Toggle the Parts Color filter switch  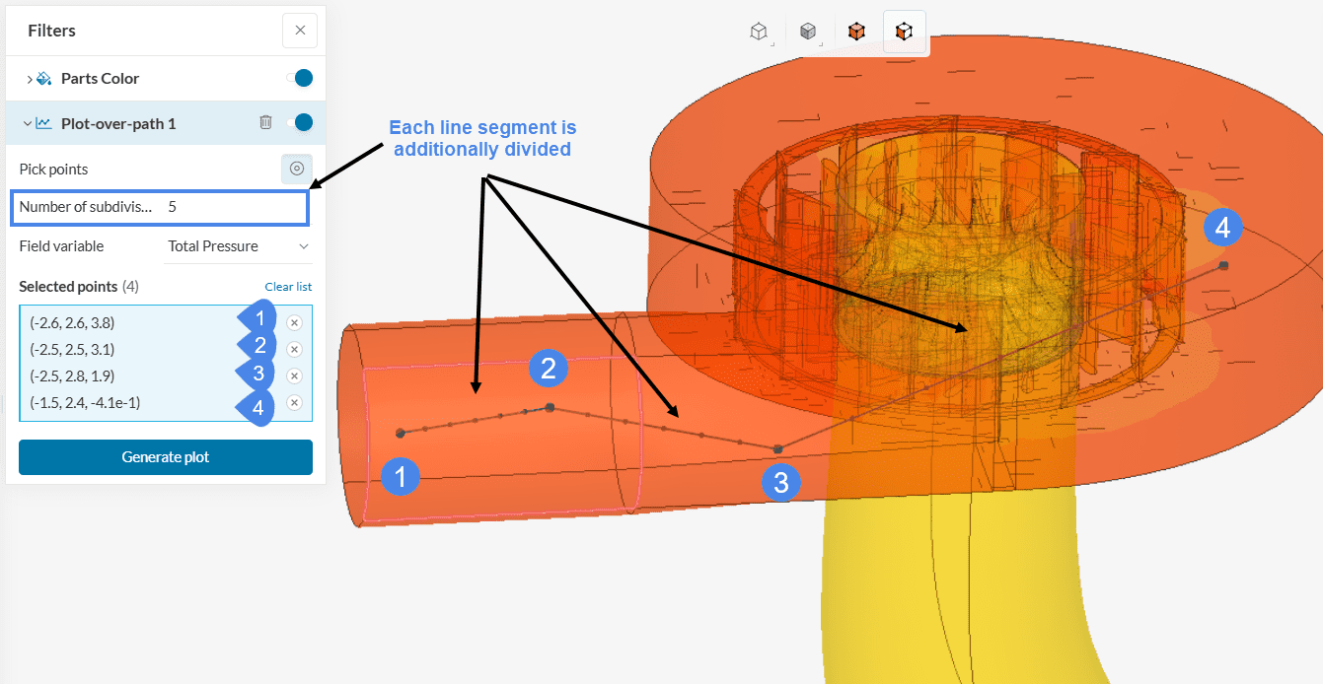point(299,78)
